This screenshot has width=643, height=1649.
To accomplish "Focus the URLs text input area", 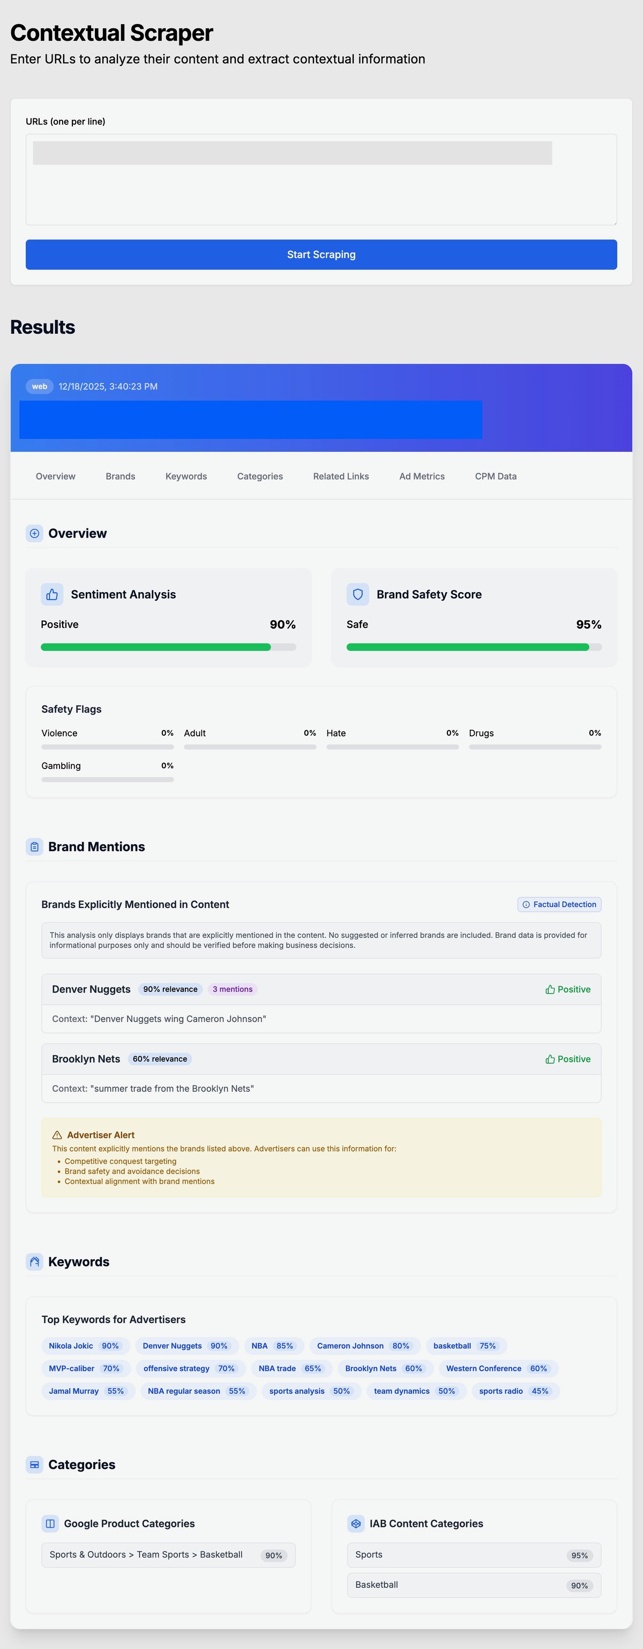I will point(321,192).
